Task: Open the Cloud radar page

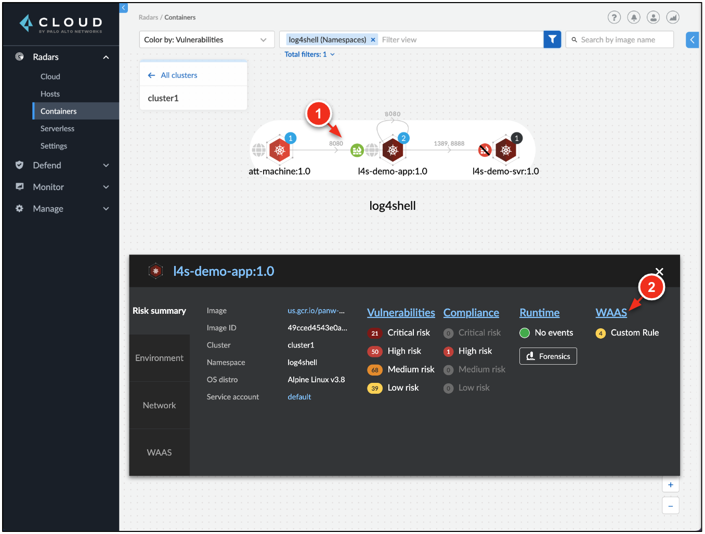Action: point(50,76)
